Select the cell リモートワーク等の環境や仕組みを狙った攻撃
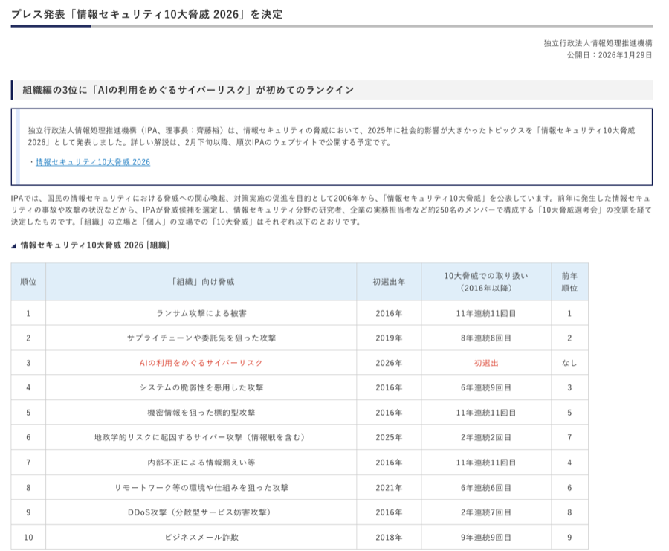 click(x=201, y=487)
